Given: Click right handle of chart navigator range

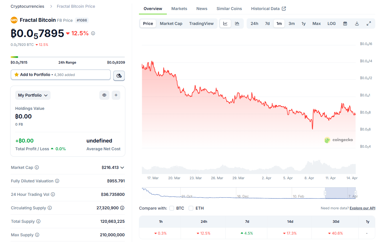Looking at the screenshot, I should point(355,193).
